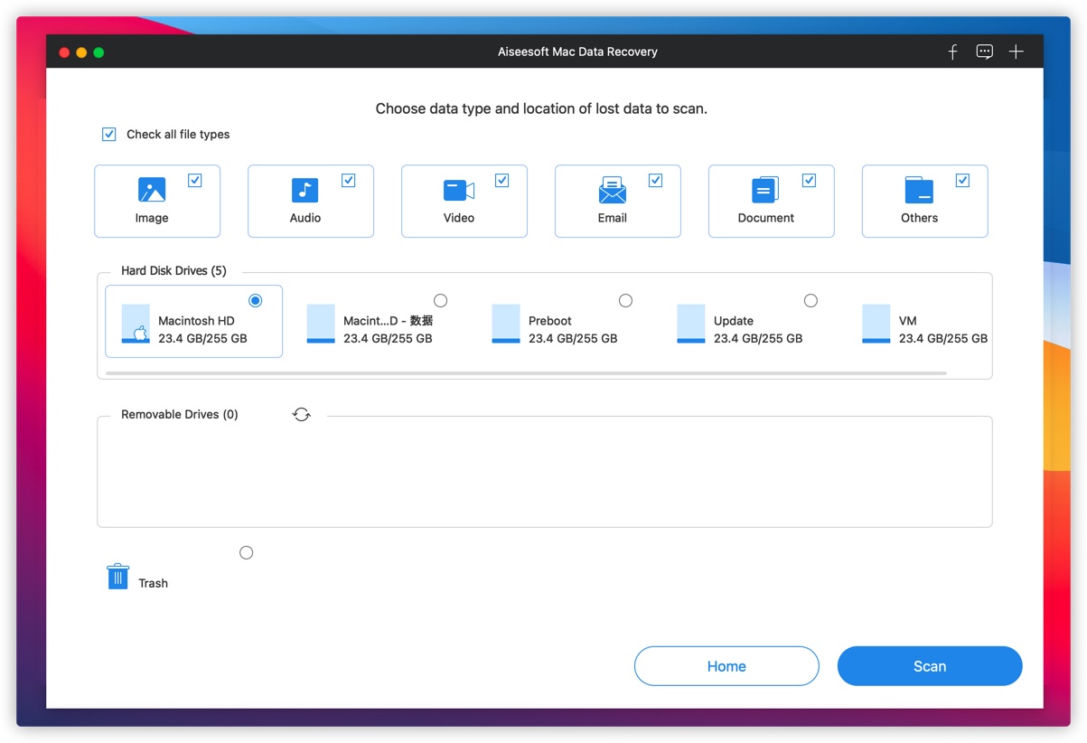Screen dimensions: 1087x743
Task: Click the Trash label
Action: pyautogui.click(x=153, y=583)
